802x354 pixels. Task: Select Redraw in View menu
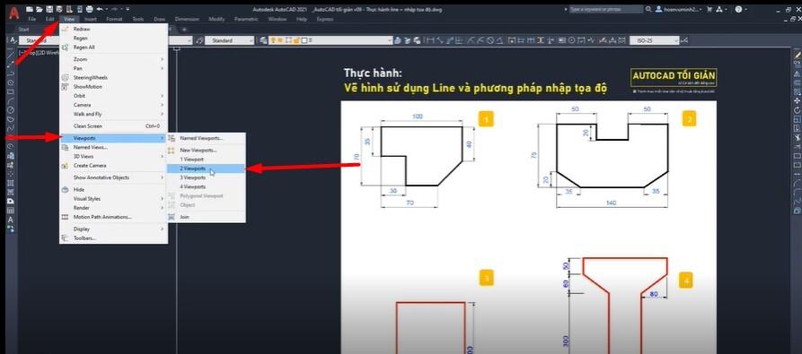point(114,29)
